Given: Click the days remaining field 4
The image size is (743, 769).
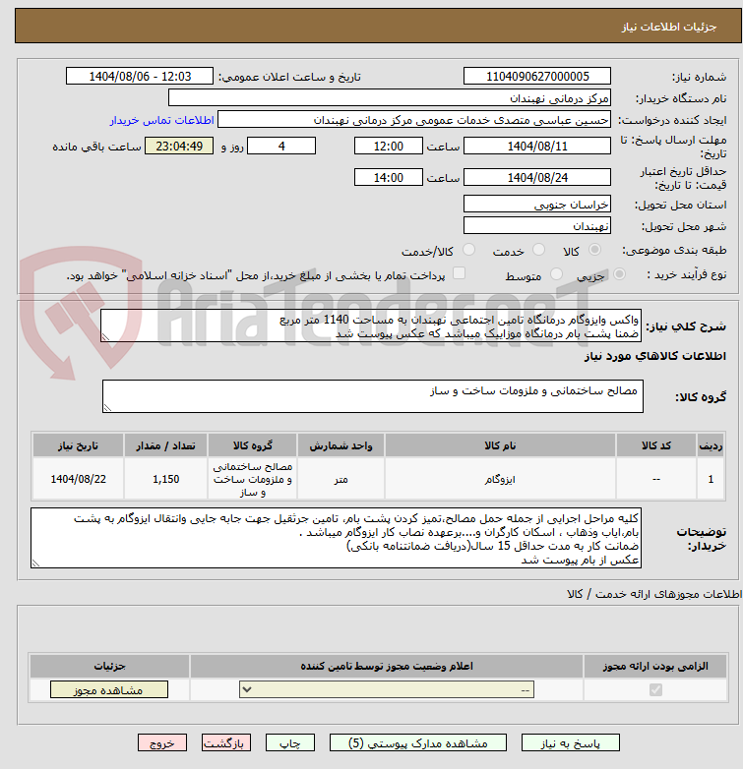Looking at the screenshot, I should tap(281, 147).
